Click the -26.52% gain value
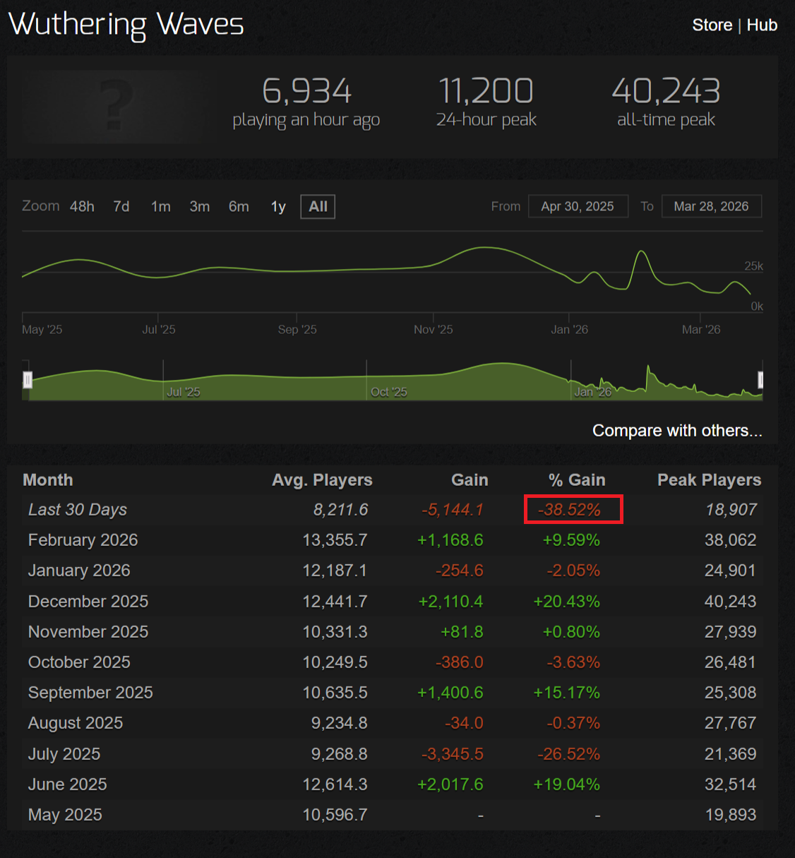The width and height of the screenshot is (795, 858). click(569, 754)
